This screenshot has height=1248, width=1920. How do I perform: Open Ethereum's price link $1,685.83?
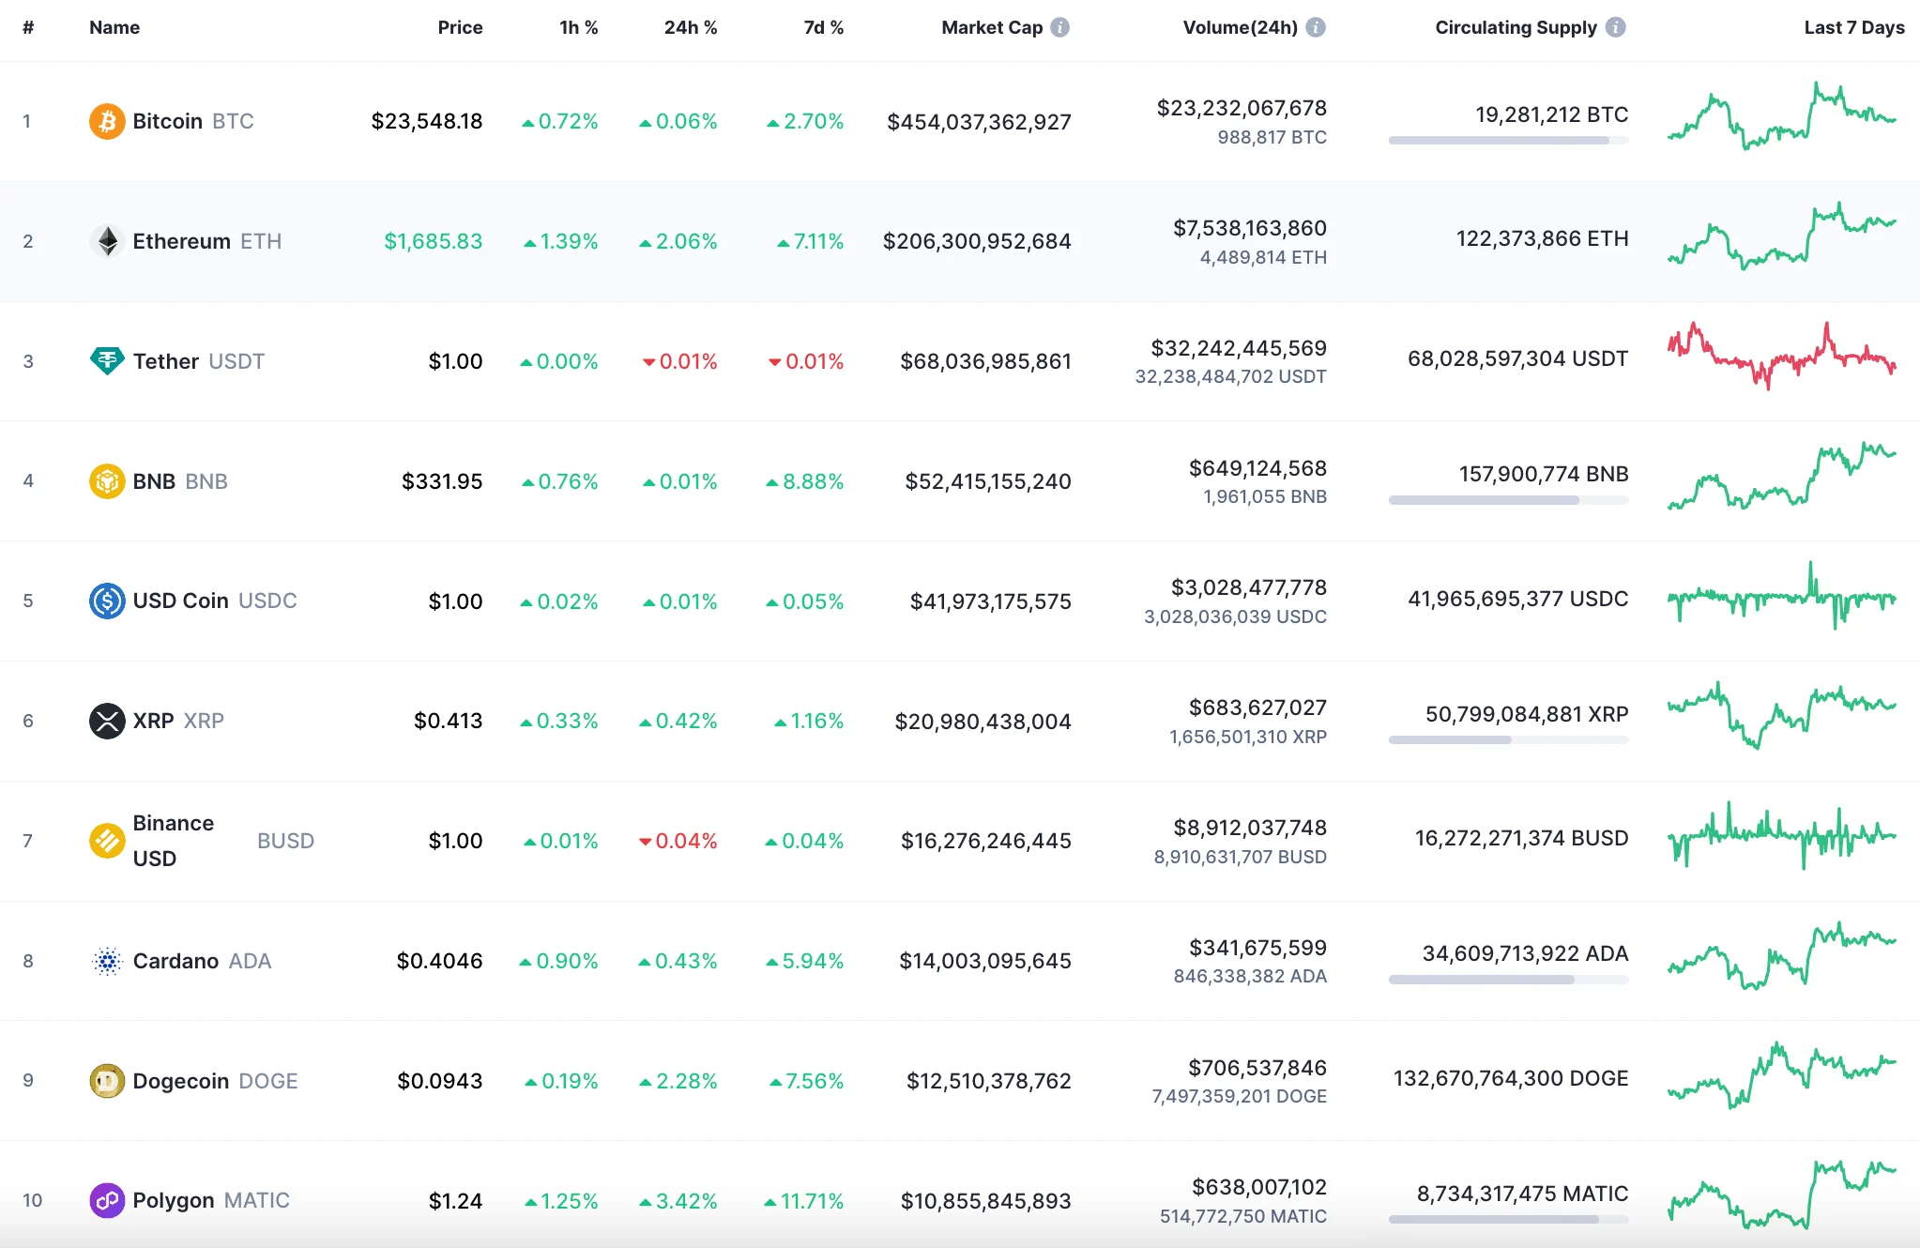[x=432, y=240]
